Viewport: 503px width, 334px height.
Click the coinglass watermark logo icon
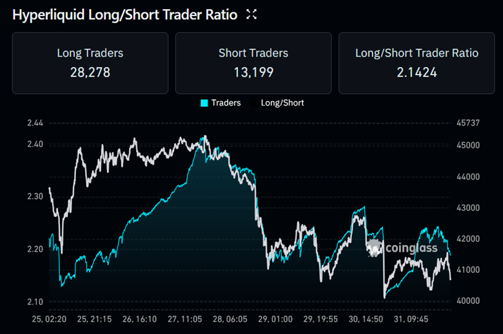(x=375, y=248)
